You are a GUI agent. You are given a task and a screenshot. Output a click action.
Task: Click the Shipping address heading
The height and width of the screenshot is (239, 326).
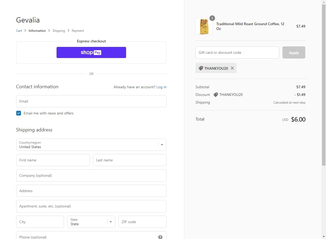(x=34, y=130)
